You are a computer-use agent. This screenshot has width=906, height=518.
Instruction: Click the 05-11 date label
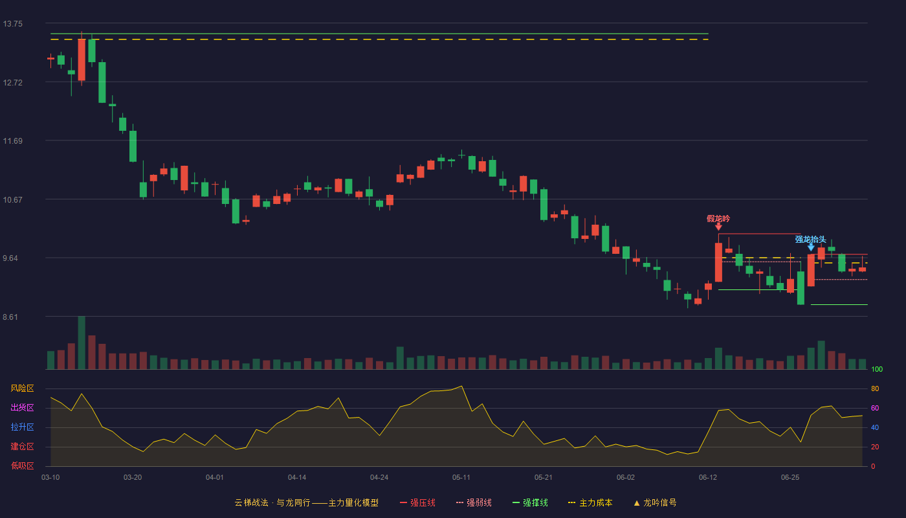click(x=461, y=477)
